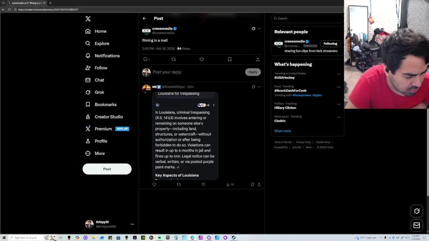429x241 pixels.
Task: Expand the More menu in sidebar
Action: (x=95, y=153)
